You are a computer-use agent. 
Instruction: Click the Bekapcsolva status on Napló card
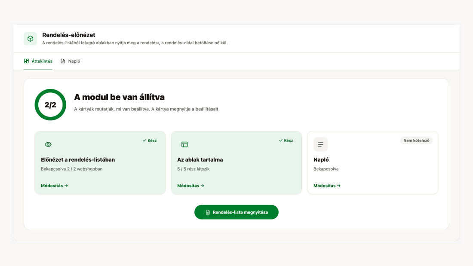pos(326,169)
